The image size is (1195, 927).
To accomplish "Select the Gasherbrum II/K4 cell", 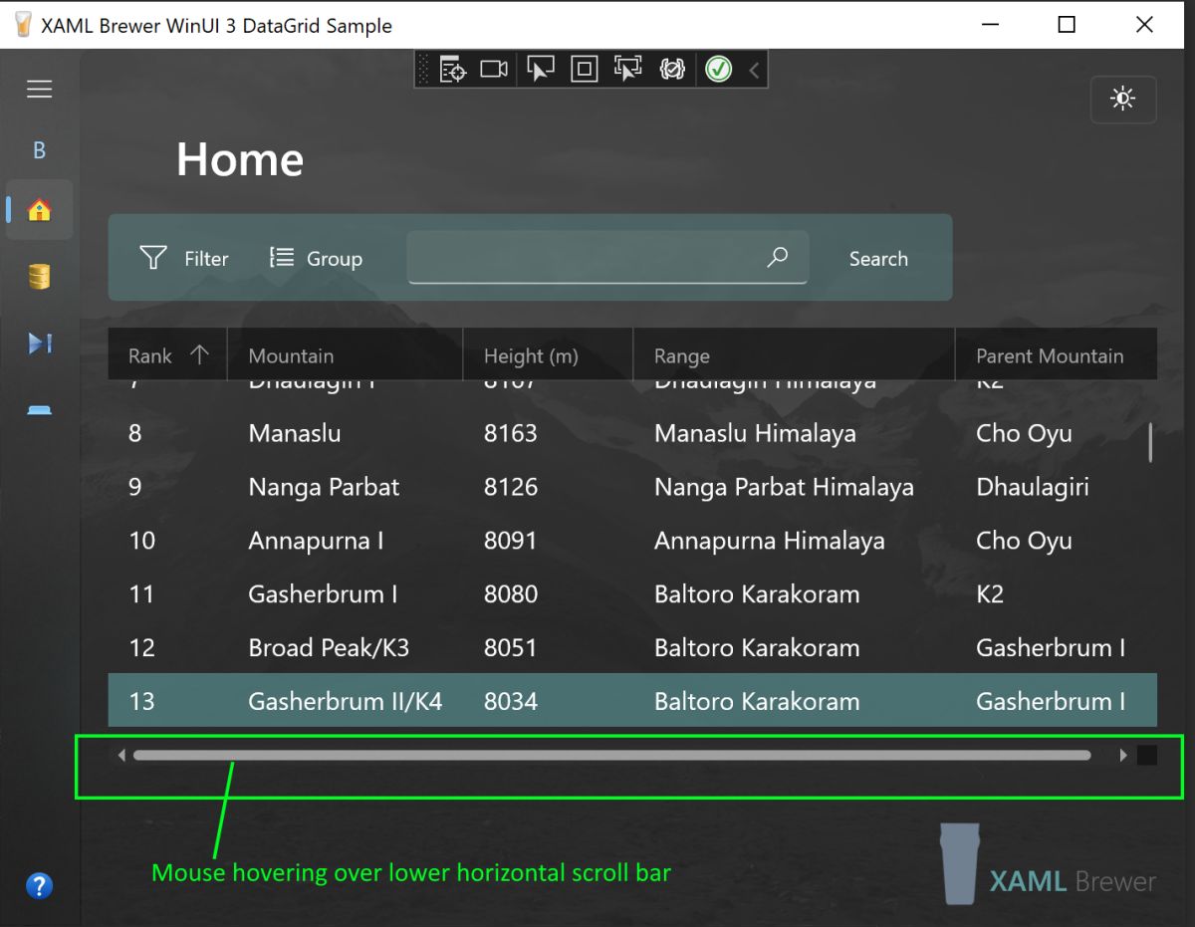I will coord(346,701).
